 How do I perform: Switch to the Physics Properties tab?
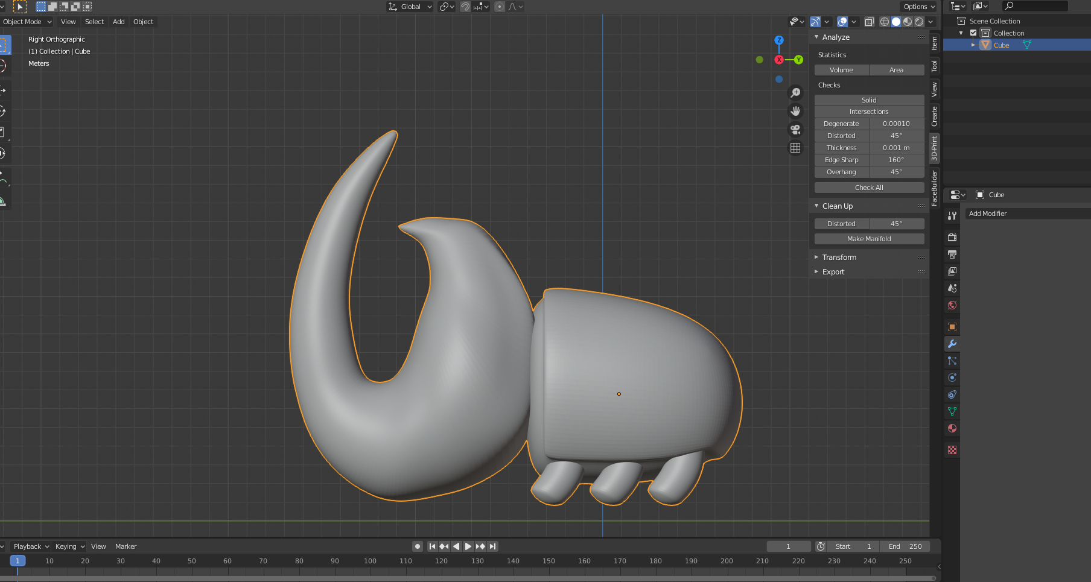pos(952,378)
